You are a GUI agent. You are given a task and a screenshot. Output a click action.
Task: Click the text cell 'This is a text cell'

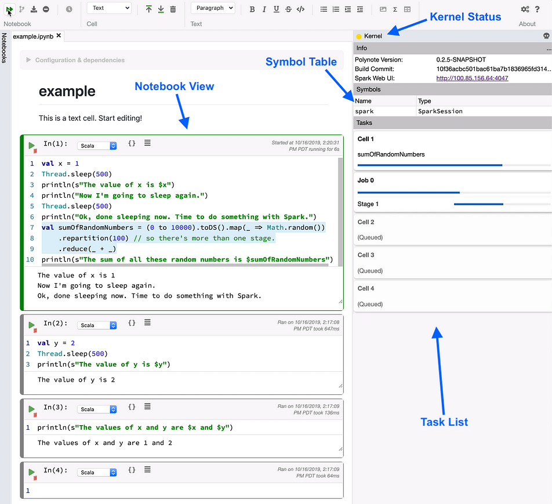tap(90, 118)
